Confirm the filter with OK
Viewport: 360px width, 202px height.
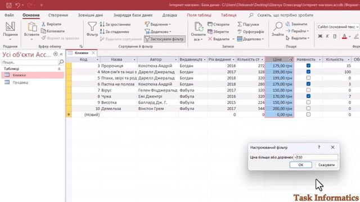301,164
